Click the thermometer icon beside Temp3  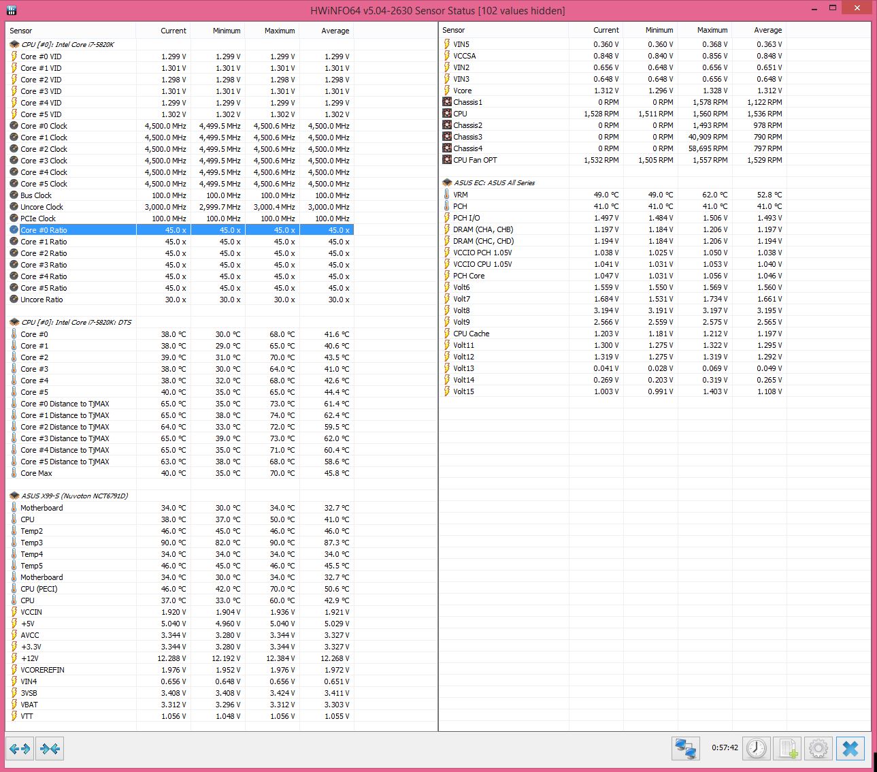(x=14, y=543)
